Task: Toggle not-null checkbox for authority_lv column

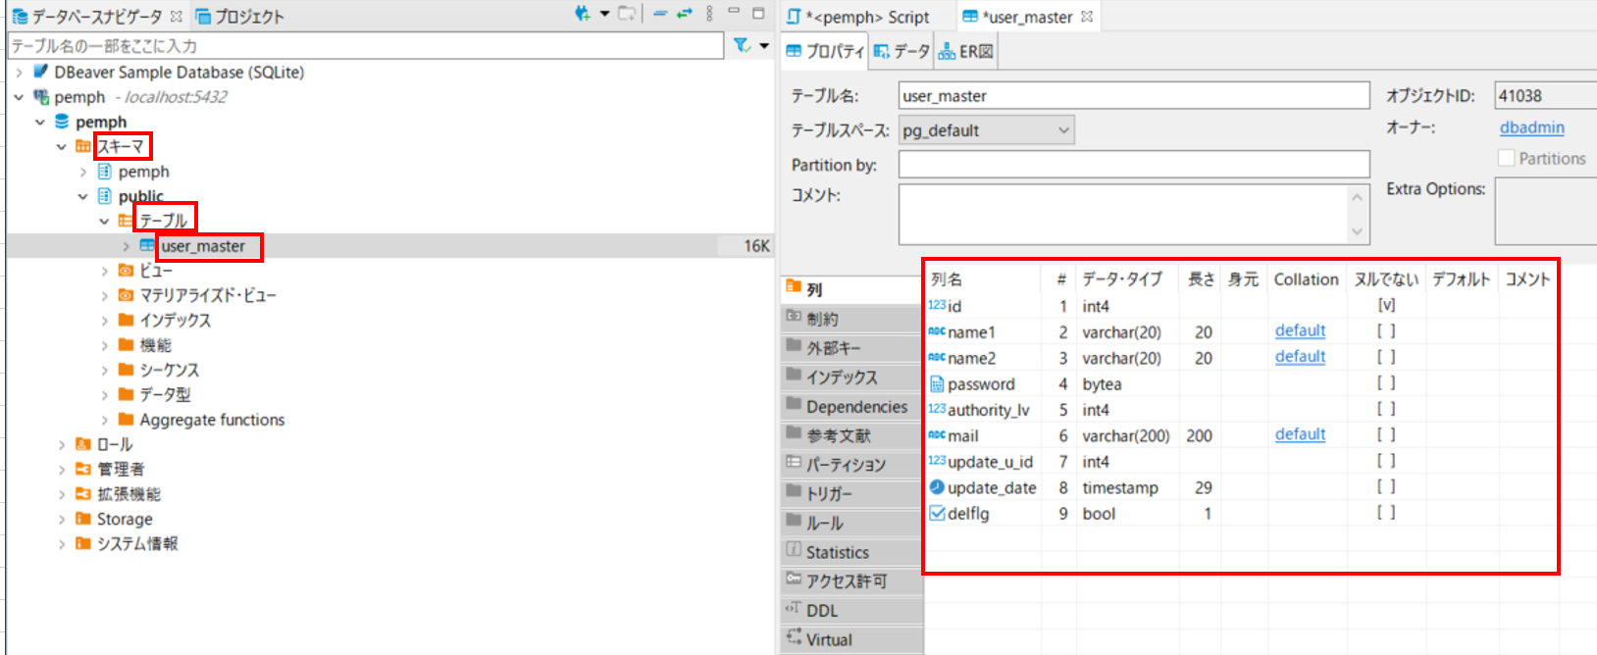Action: point(1386,409)
